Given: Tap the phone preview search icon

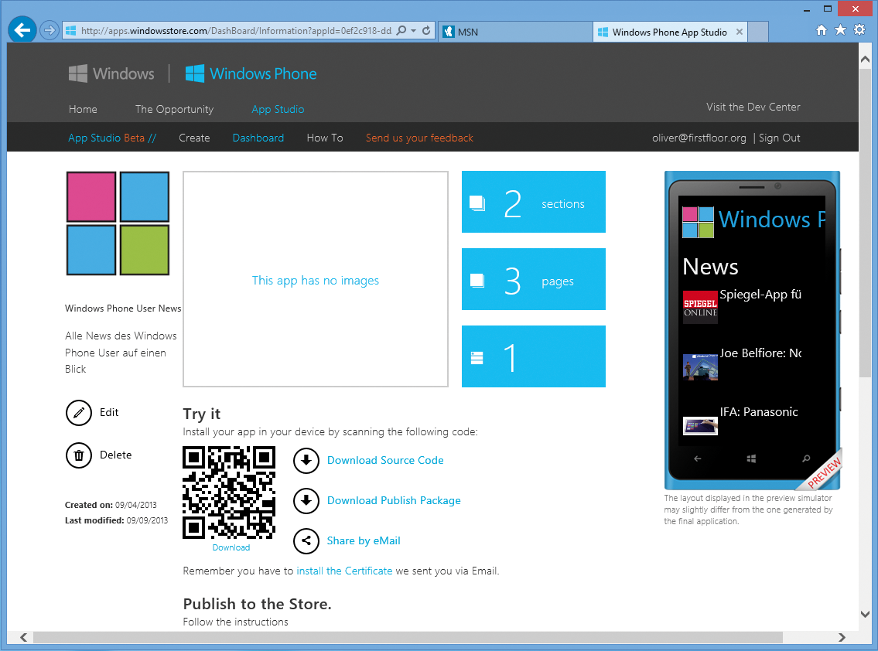Looking at the screenshot, I should [x=806, y=459].
